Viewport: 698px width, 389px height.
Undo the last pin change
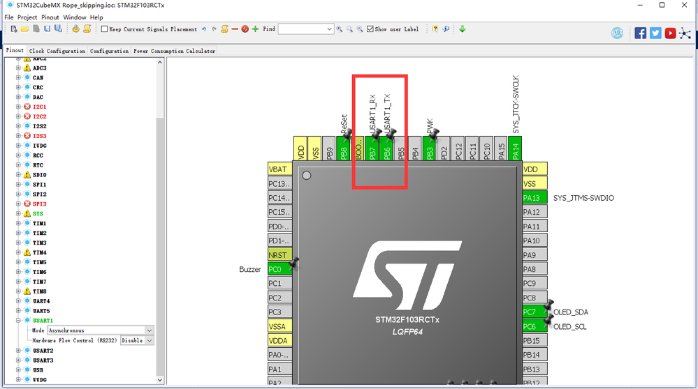tap(204, 29)
